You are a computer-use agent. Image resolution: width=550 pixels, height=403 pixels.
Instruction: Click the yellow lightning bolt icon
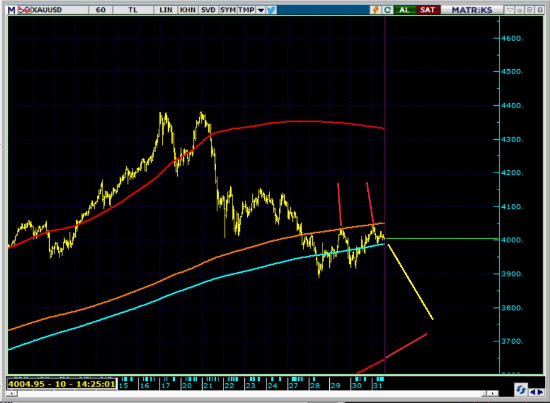[376, 10]
